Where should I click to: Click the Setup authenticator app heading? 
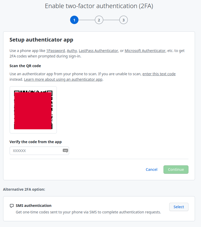pyautogui.click(x=41, y=40)
